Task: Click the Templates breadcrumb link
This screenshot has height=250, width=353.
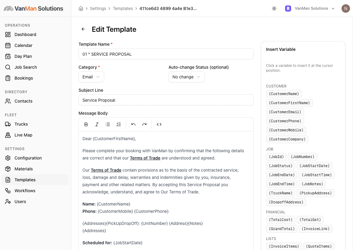Action: (123, 8)
